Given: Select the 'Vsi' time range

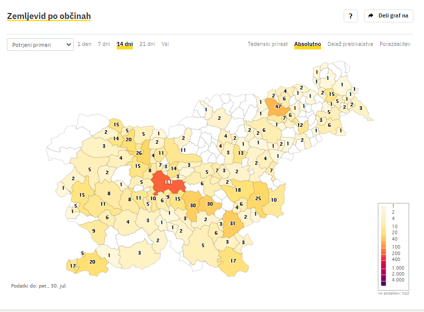Looking at the screenshot, I should point(165,44).
